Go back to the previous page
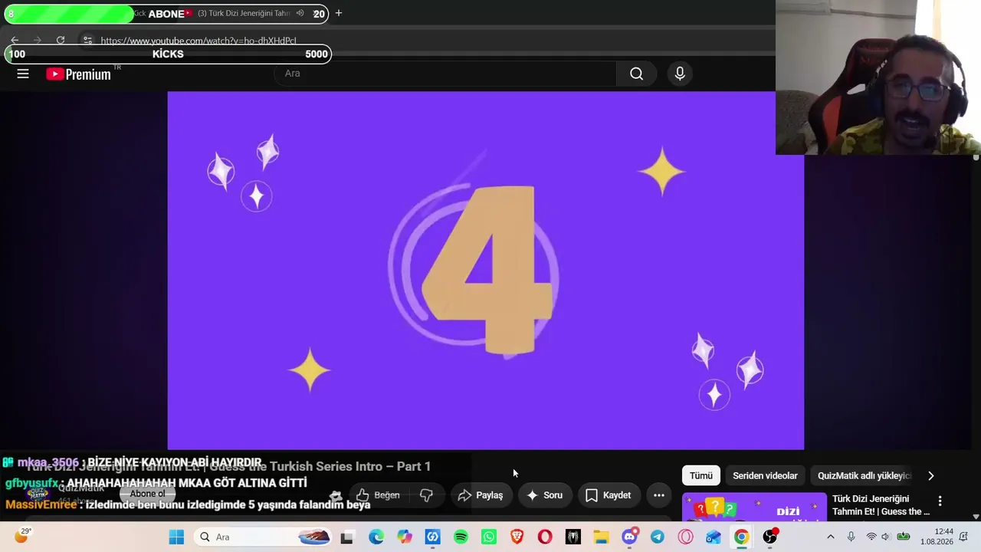Viewport: 981px width, 552px height. [15, 40]
